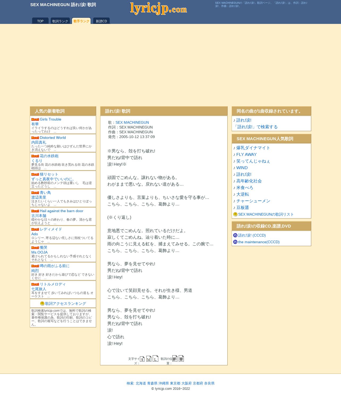Open artist くるり link
This screenshot has height=398, width=341.
point(37,161)
